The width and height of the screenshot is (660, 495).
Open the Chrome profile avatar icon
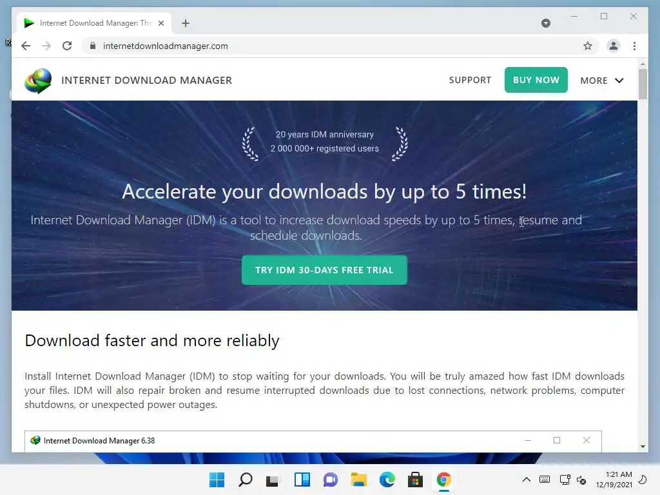[x=614, y=46]
